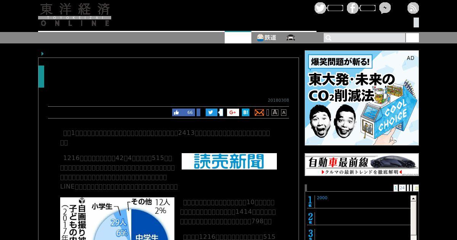Viewport: 457px width, 240px height.
Task: Select the white active navigation tab
Action: [238, 37]
